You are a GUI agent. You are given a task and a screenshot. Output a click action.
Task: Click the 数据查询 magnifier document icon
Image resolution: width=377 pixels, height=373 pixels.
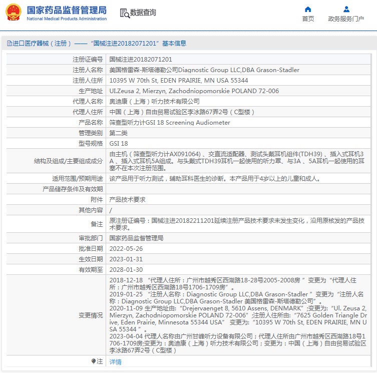(x=125, y=13)
